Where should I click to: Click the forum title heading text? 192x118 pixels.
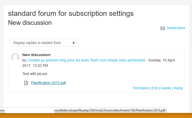click(x=71, y=14)
